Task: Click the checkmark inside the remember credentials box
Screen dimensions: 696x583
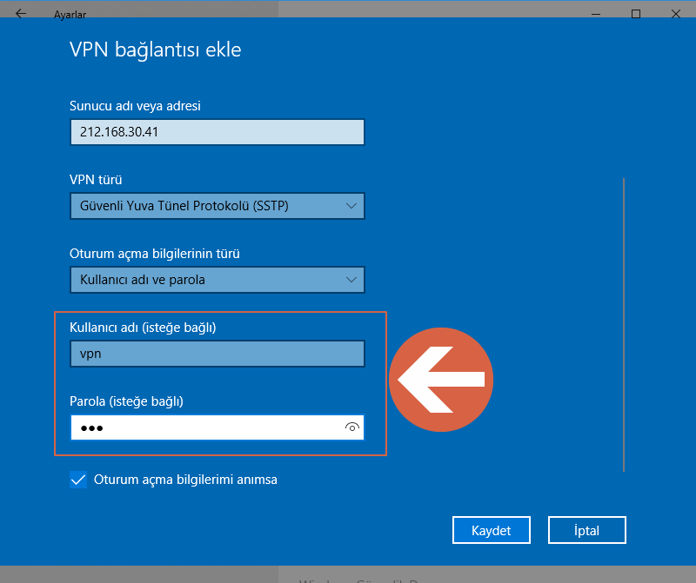Action: pos(78,479)
